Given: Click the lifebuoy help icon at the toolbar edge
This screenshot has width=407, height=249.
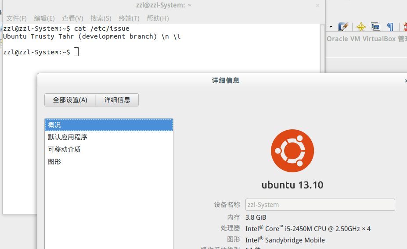Looking at the screenshot, I should pyautogui.click(x=405, y=27).
